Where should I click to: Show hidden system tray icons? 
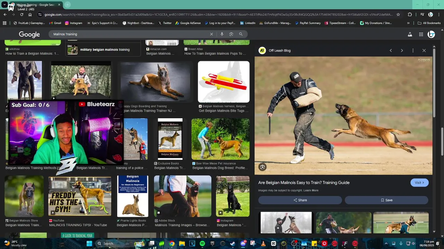point(386,243)
